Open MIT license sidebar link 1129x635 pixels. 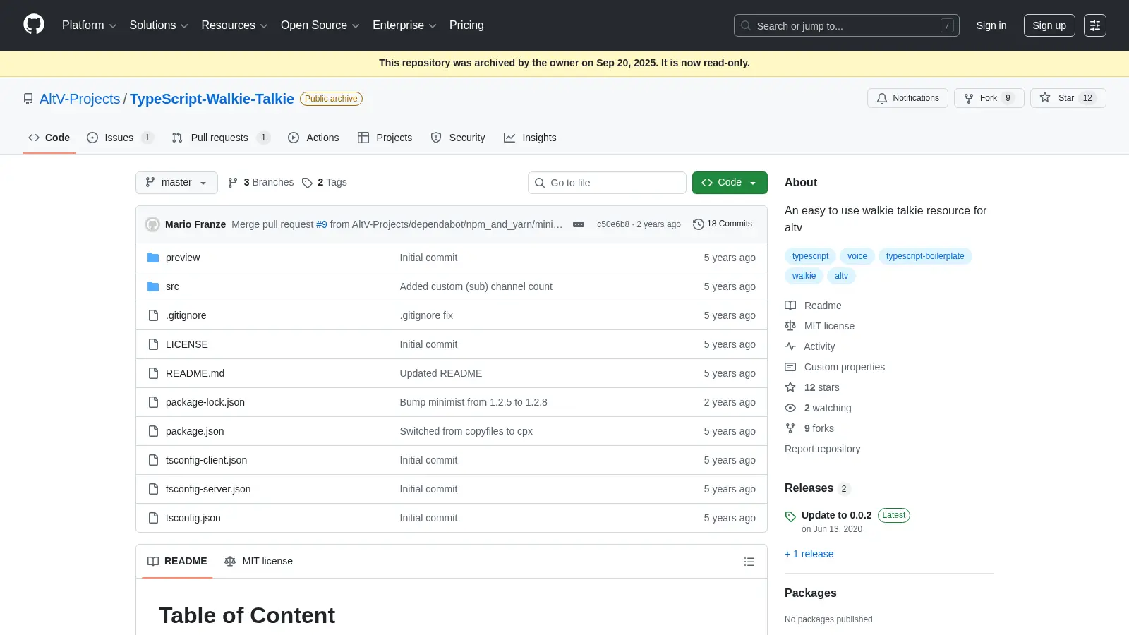819,326
